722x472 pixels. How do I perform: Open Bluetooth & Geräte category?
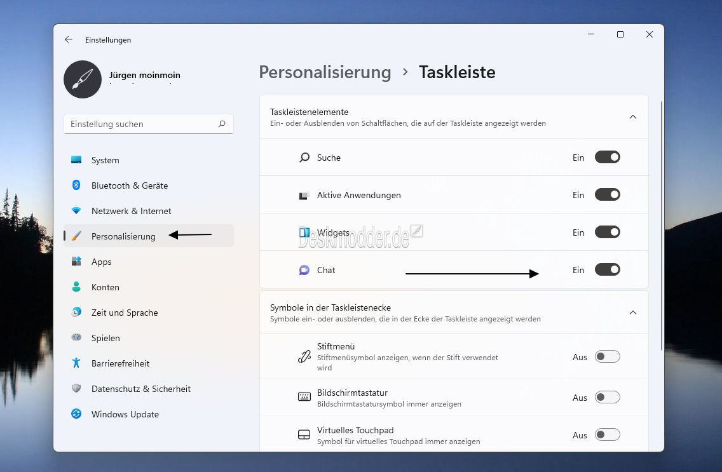148,185
